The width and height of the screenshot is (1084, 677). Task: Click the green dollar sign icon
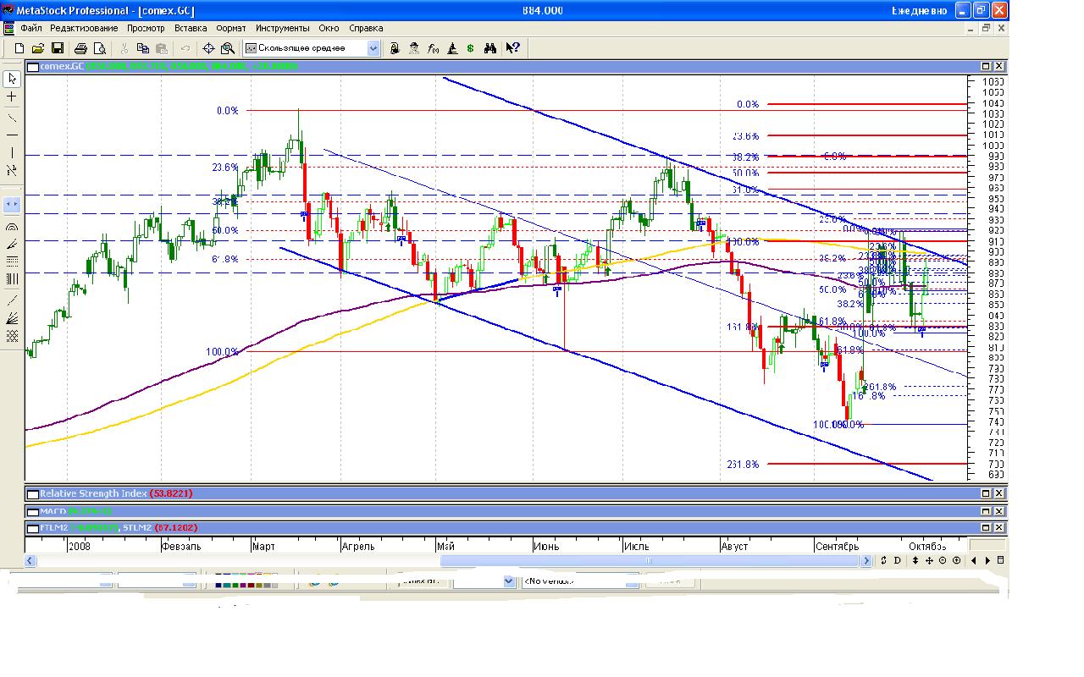coord(471,48)
